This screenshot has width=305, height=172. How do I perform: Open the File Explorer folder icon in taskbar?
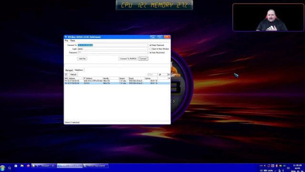22,166
